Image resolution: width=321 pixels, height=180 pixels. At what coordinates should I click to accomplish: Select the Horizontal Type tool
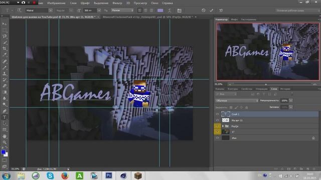(5, 117)
